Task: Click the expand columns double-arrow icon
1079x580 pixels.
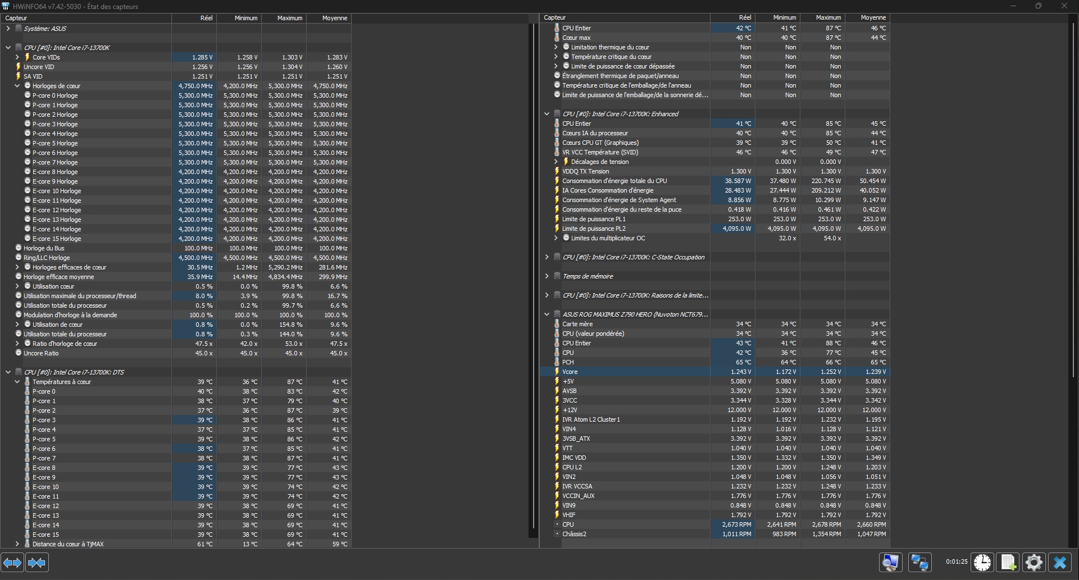Action: tap(12, 563)
